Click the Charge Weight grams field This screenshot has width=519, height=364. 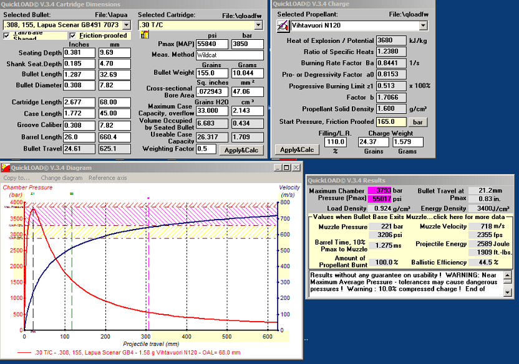(x=408, y=142)
